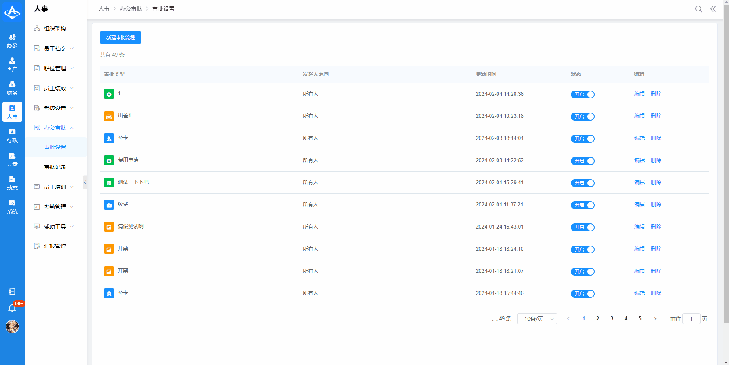Click the 新建审批流程 button
The width and height of the screenshot is (729, 365).
pos(121,38)
